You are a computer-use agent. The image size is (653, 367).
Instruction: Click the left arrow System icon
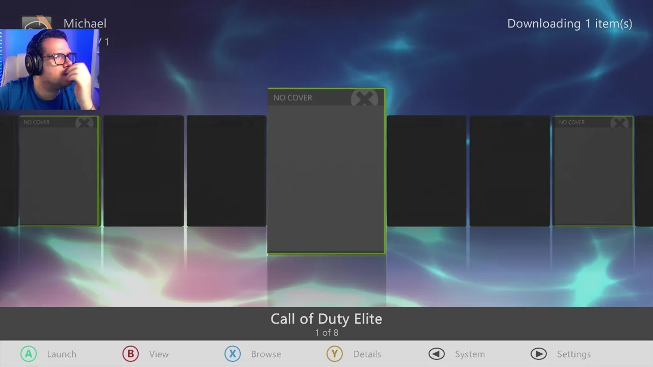437,354
